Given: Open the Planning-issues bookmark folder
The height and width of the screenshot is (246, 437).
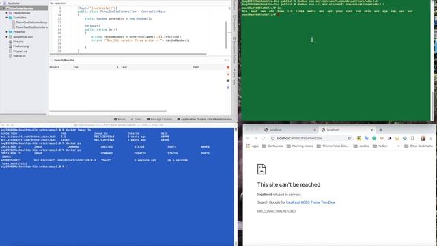Looking at the screenshot, I should [300, 146].
